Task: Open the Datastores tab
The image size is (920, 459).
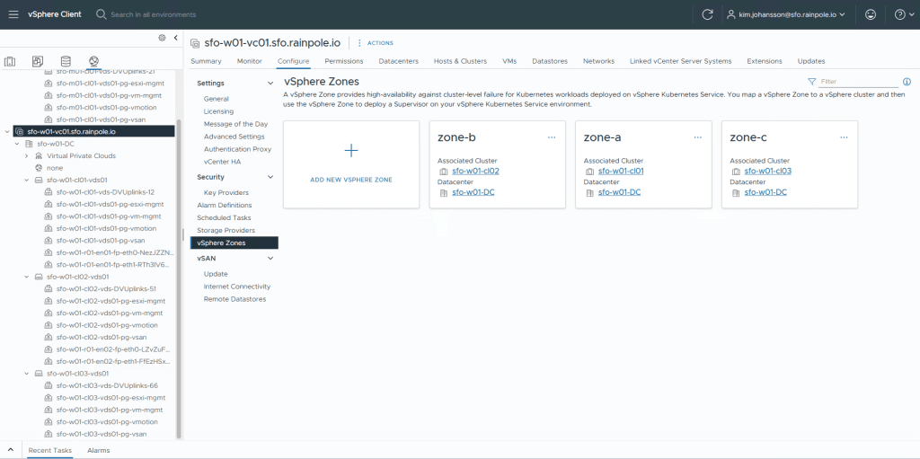Action: tap(549, 61)
